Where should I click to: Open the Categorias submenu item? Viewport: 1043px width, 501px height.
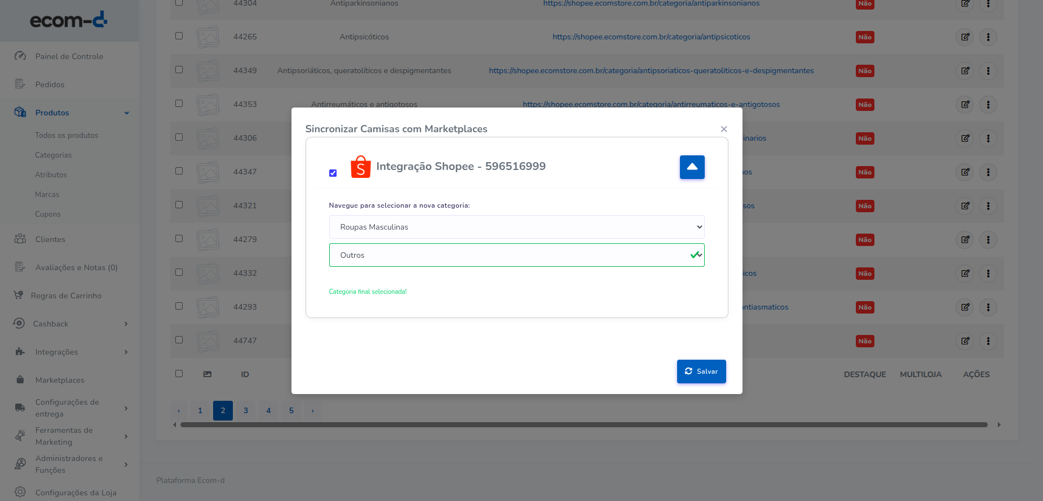pos(53,155)
